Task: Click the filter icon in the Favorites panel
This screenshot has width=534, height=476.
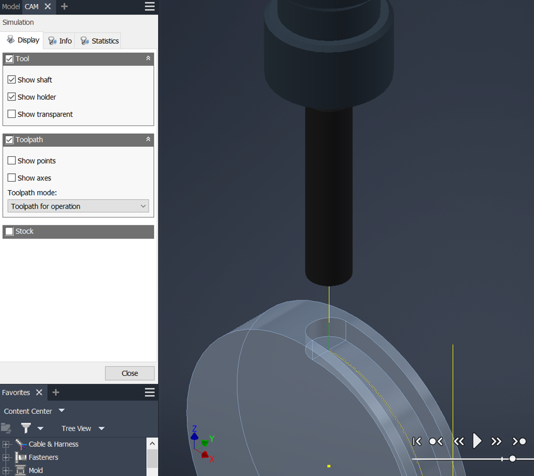Action: coord(26,428)
